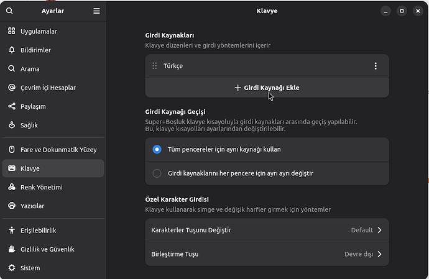Open the hamburger menu in Ayarlar header
Screen dimensions: 429x279
96,11
